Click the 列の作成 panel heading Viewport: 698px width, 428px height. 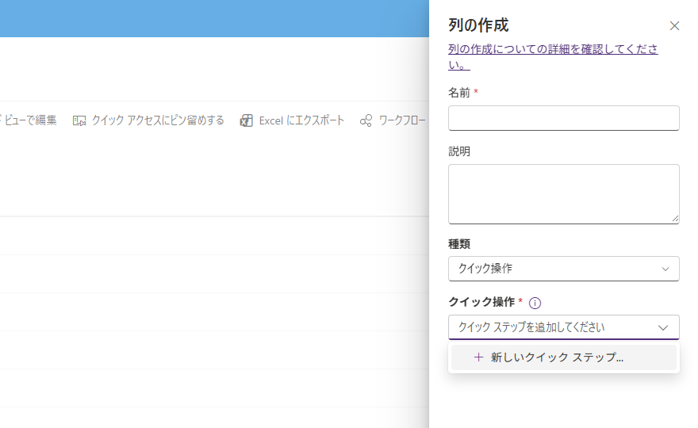[x=478, y=25]
